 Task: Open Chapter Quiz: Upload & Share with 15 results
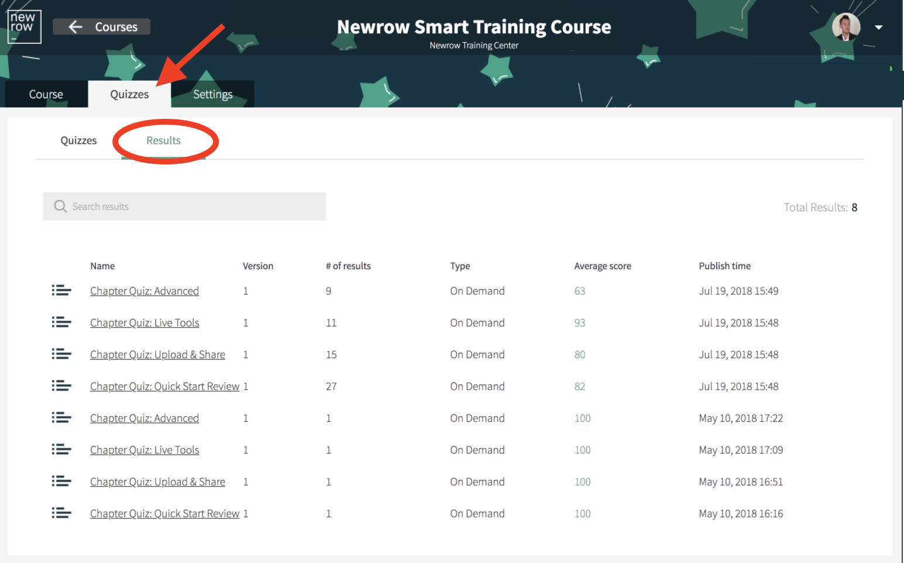(157, 354)
